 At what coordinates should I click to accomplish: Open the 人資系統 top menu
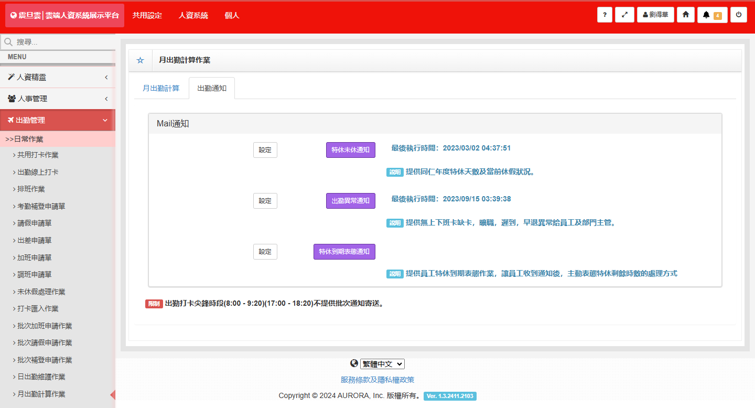(193, 16)
